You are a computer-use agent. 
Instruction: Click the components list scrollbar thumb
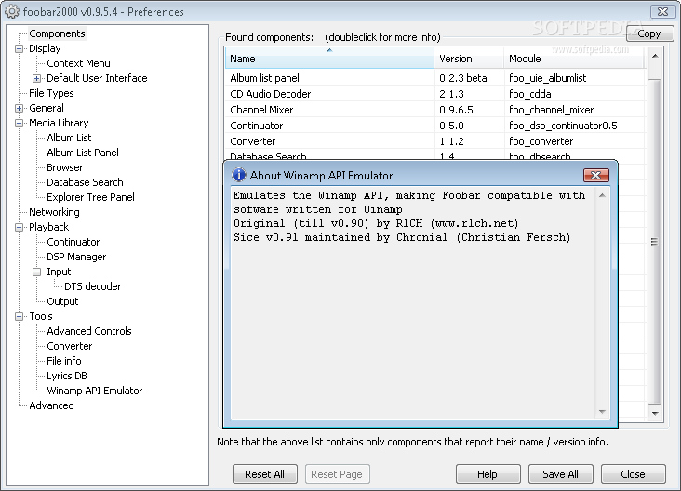(x=655, y=242)
